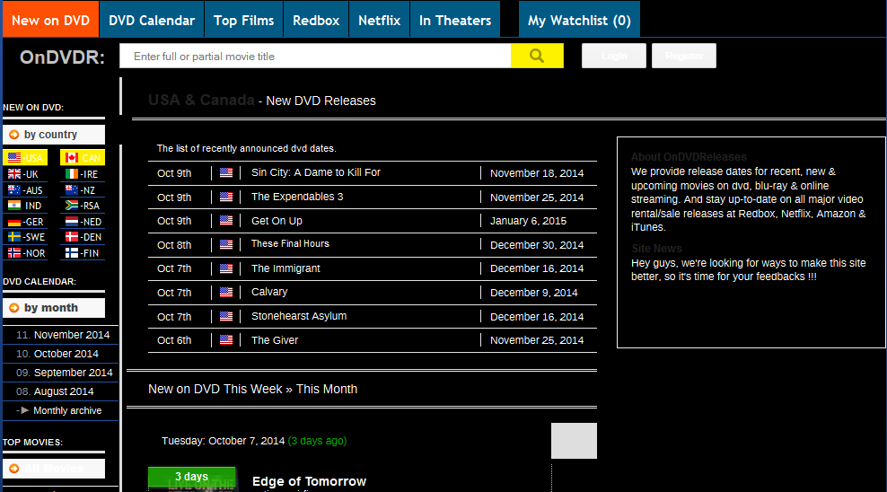The width and height of the screenshot is (887, 492).
Task: Open the Netflix tab
Action: [380, 20]
